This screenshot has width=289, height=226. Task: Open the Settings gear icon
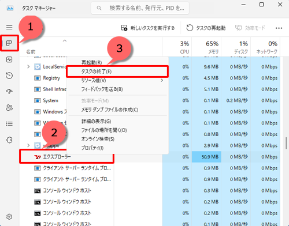tap(9, 217)
